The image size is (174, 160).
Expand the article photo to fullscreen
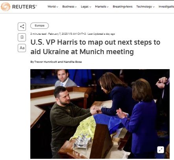161,150
